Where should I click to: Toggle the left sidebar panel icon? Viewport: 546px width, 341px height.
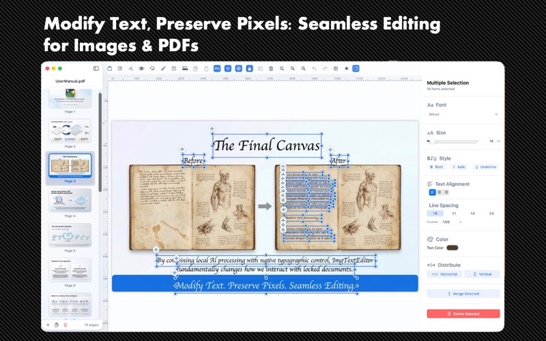click(96, 69)
